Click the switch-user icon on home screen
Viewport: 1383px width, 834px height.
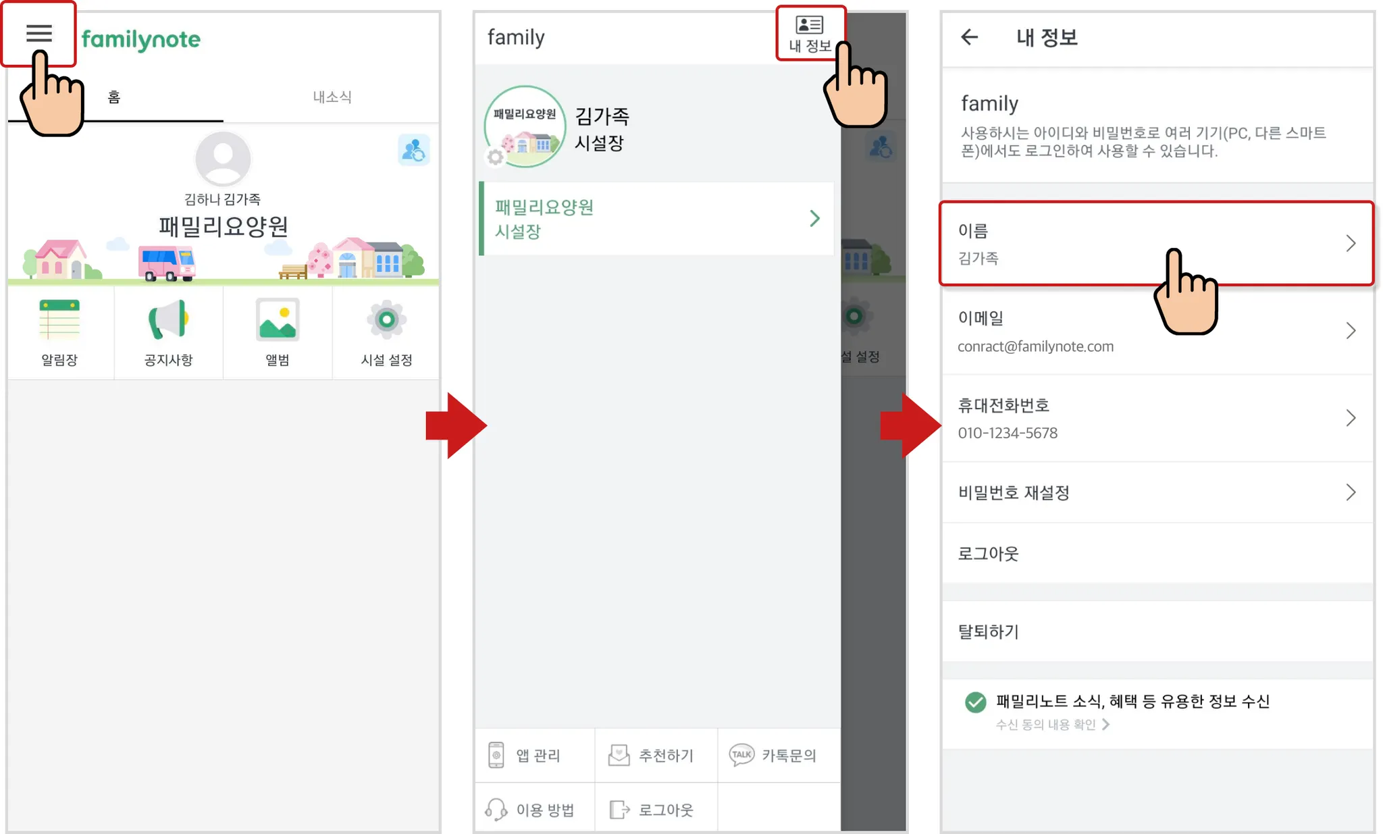413,149
